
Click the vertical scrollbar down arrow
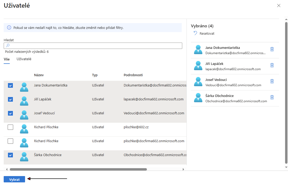(286, 167)
